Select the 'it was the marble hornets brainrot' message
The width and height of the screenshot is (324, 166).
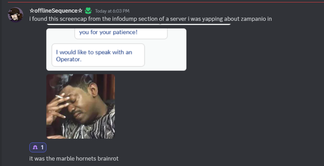(x=74, y=159)
